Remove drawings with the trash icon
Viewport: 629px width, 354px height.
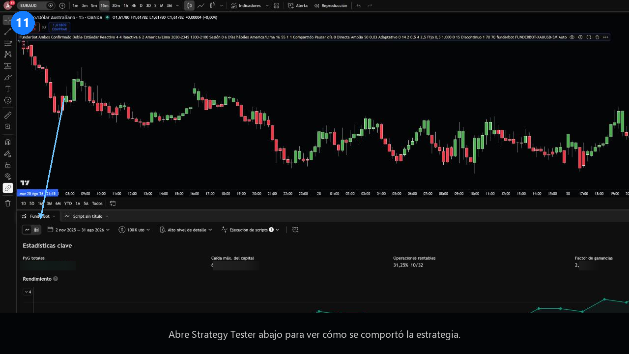8,203
